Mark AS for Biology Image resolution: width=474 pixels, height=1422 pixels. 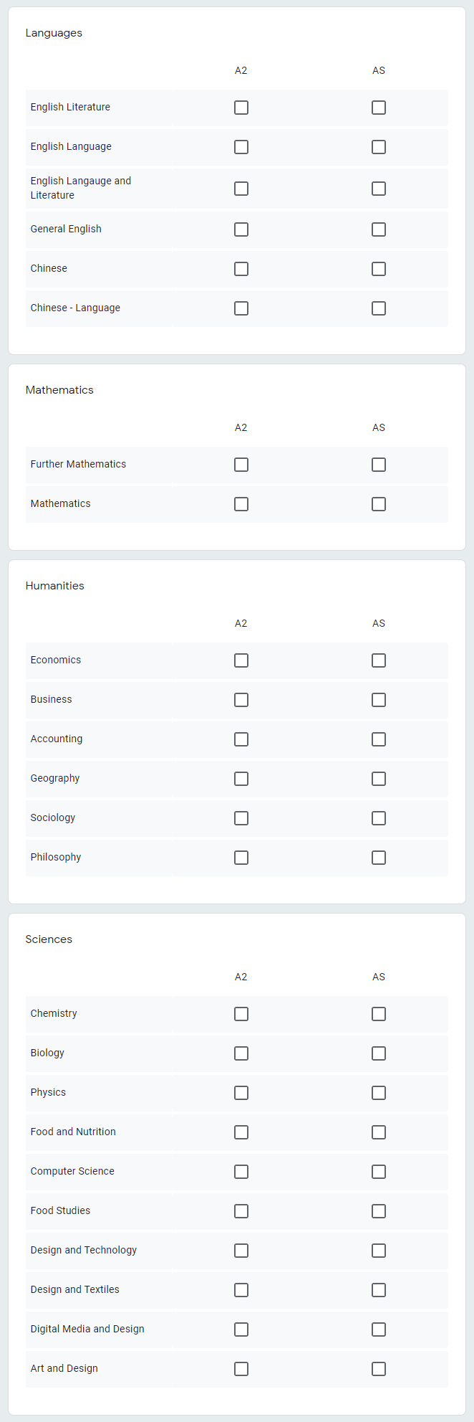point(379,1053)
